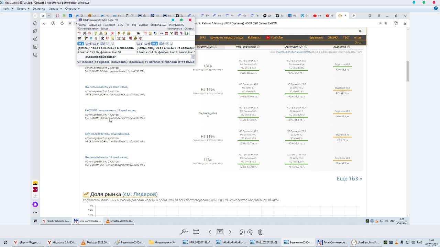Open the Эл. почта menu
440x247 pixels.
[39, 9]
